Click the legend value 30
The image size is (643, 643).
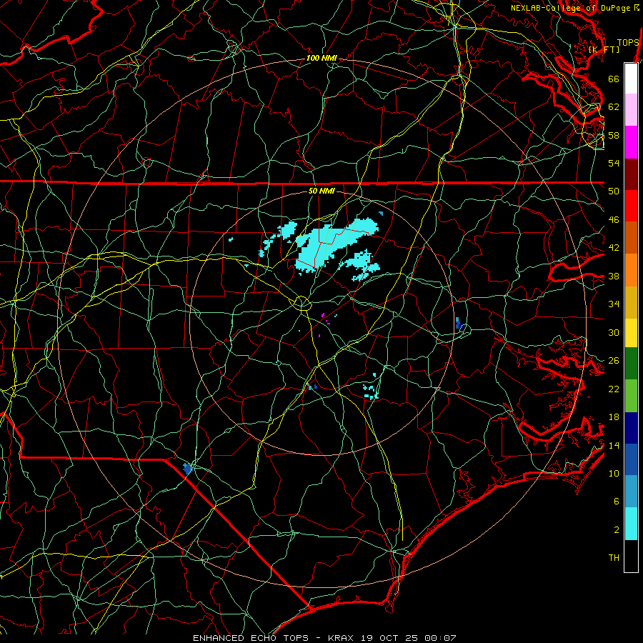(x=614, y=332)
